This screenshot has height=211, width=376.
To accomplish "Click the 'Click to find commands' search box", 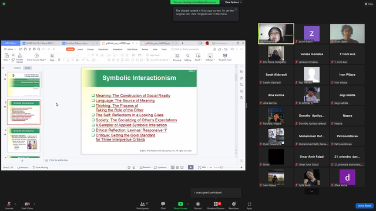I will [x=185, y=49].
